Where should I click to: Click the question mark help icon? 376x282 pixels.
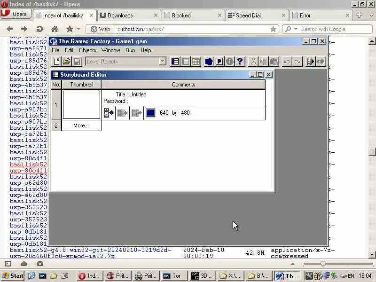240,62
